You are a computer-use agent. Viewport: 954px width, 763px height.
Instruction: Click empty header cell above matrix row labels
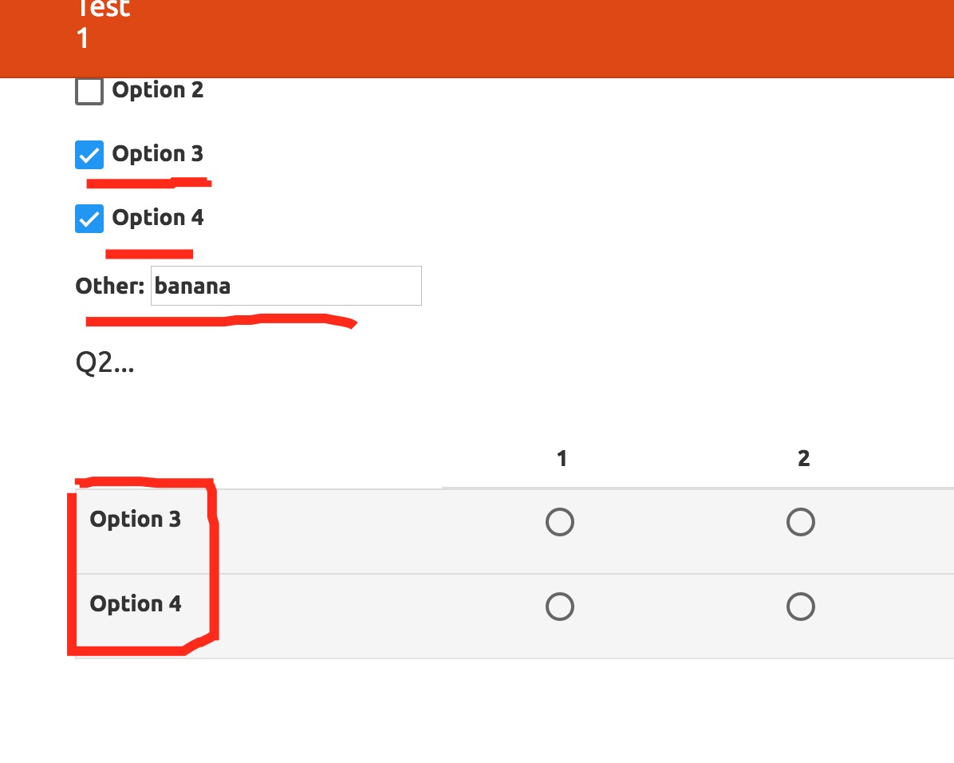click(x=255, y=458)
